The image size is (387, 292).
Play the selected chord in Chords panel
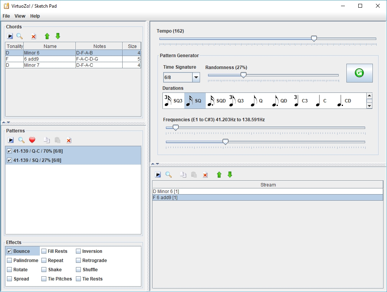[x=10, y=36]
